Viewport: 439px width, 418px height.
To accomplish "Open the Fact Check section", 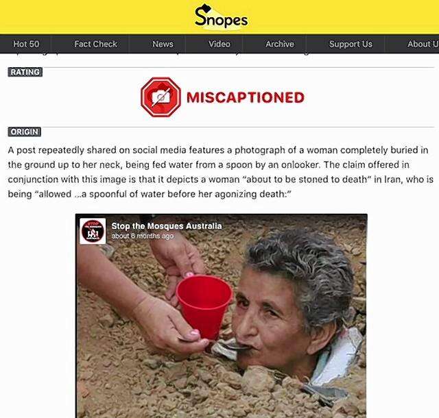I will (96, 44).
